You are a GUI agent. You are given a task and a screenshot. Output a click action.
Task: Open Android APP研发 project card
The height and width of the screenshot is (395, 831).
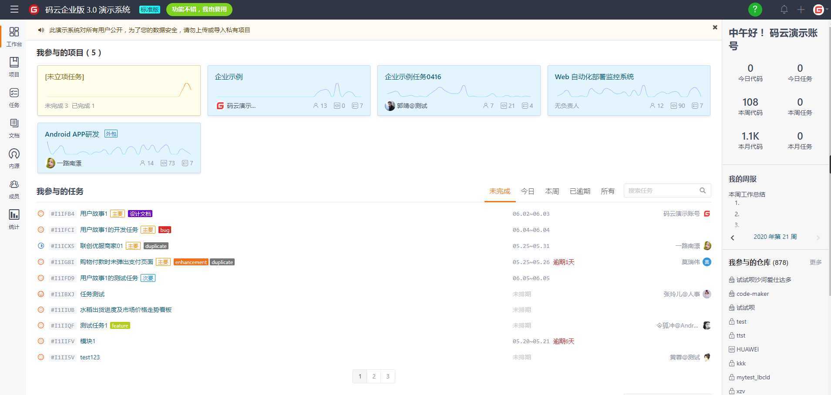pos(119,148)
